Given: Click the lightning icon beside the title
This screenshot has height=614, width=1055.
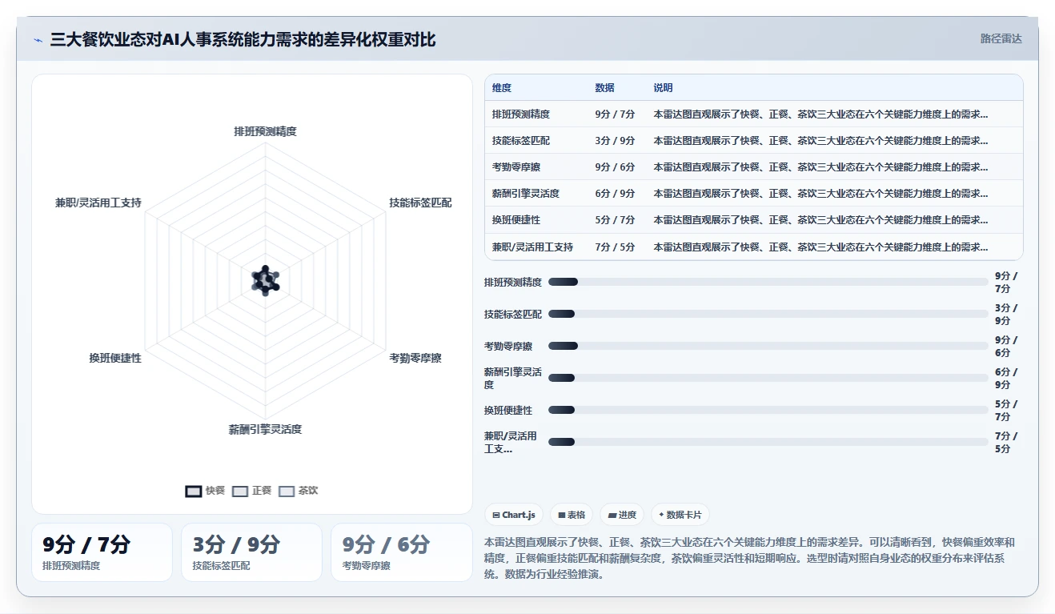Looking at the screenshot, I should coord(38,40).
